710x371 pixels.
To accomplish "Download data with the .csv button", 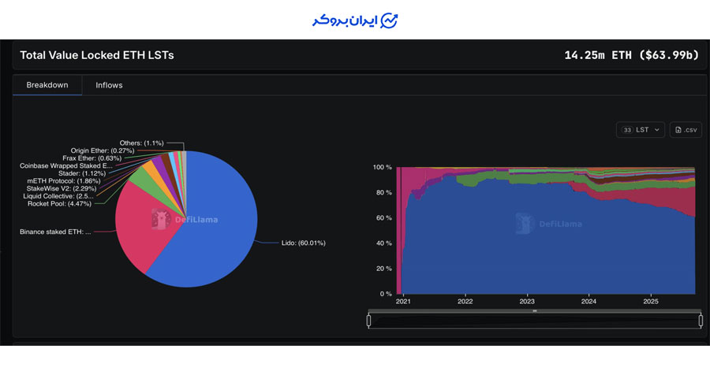I will coord(685,130).
